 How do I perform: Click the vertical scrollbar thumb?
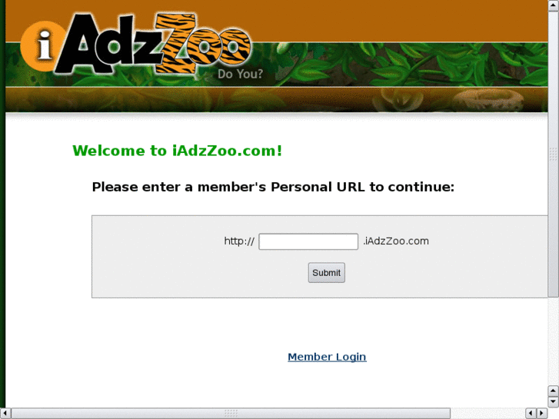[x=553, y=154]
